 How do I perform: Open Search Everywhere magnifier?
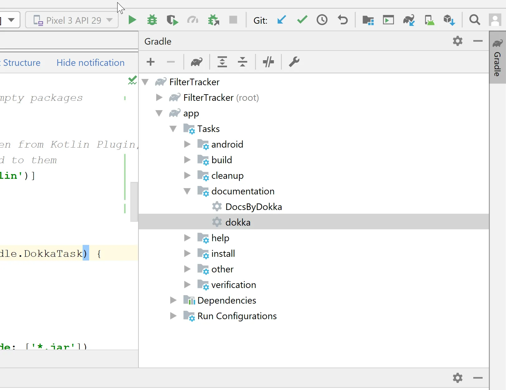coord(475,20)
